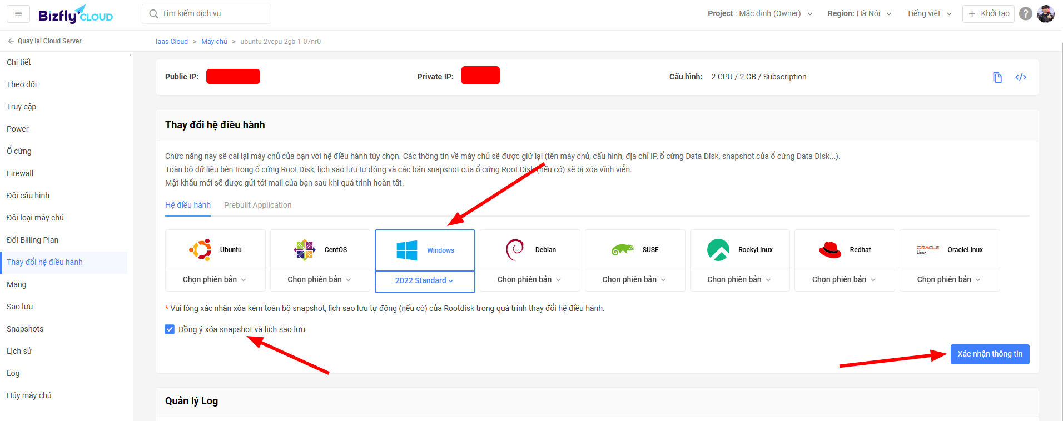
Task: Open the Iaas Cloud breadcrumb link
Action: point(172,42)
